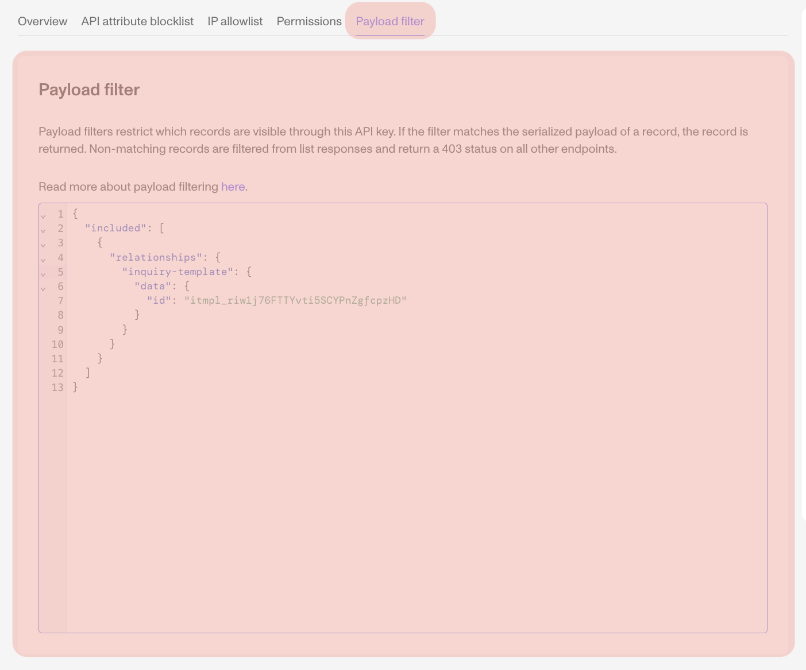Open the API attribute blocklist tab

pos(137,21)
